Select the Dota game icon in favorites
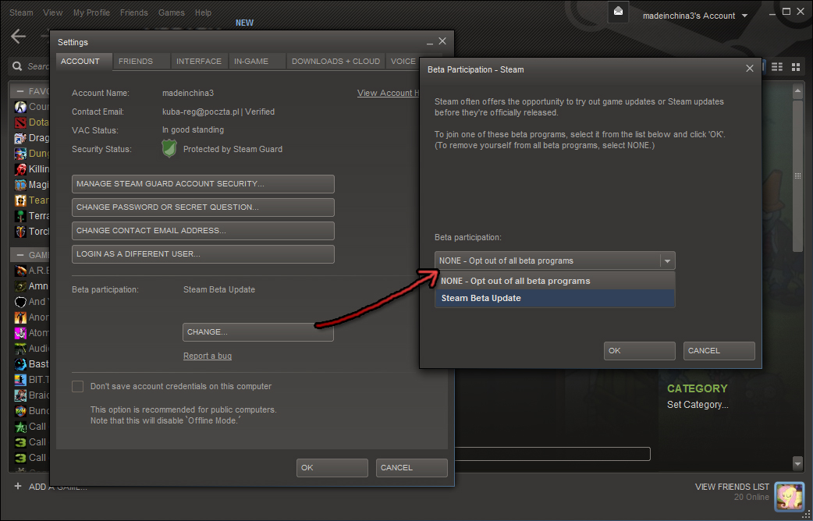This screenshot has height=521, width=813. 20,122
